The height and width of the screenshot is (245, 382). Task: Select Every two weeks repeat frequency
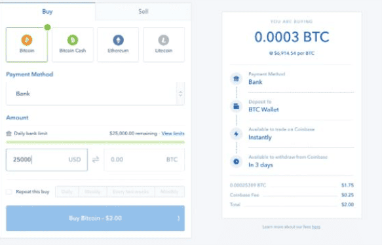(130, 192)
